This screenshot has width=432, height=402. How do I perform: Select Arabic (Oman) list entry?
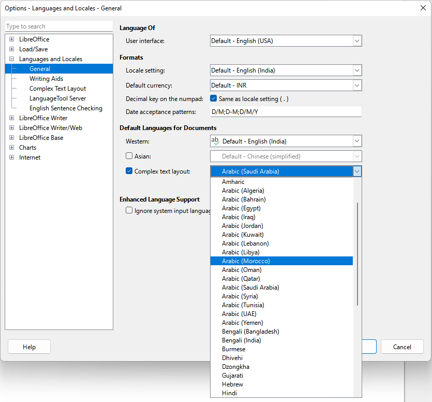tap(281, 270)
